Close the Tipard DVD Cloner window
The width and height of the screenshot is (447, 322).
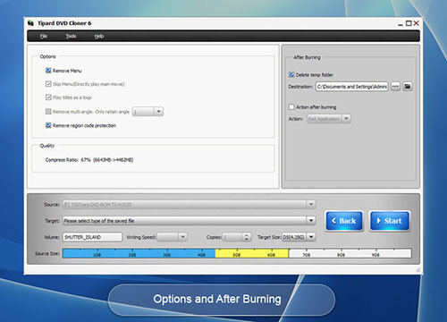click(417, 23)
